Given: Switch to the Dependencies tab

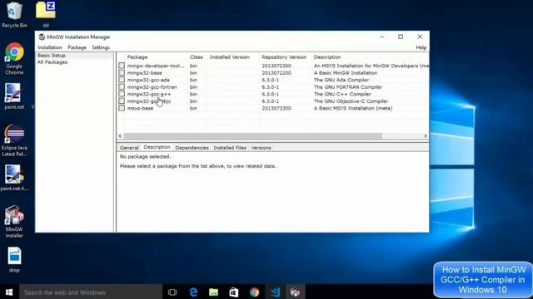Looking at the screenshot, I should tap(192, 148).
